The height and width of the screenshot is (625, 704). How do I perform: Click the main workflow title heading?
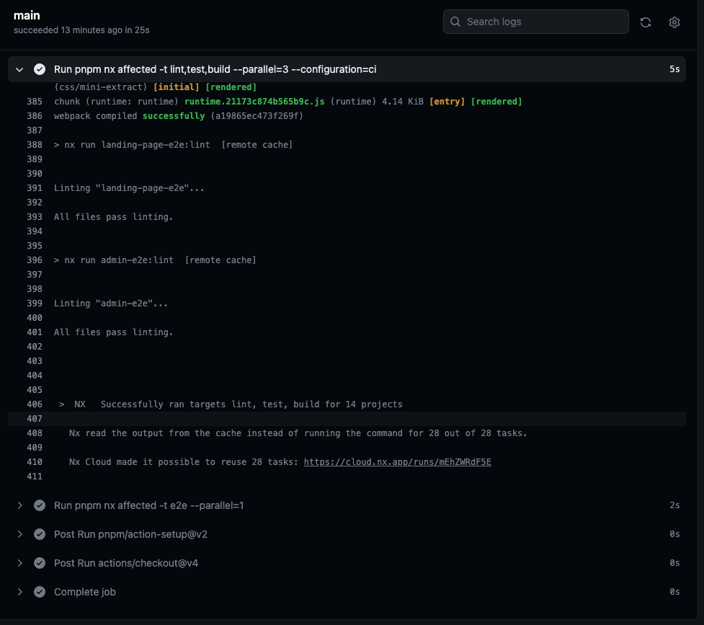click(27, 15)
